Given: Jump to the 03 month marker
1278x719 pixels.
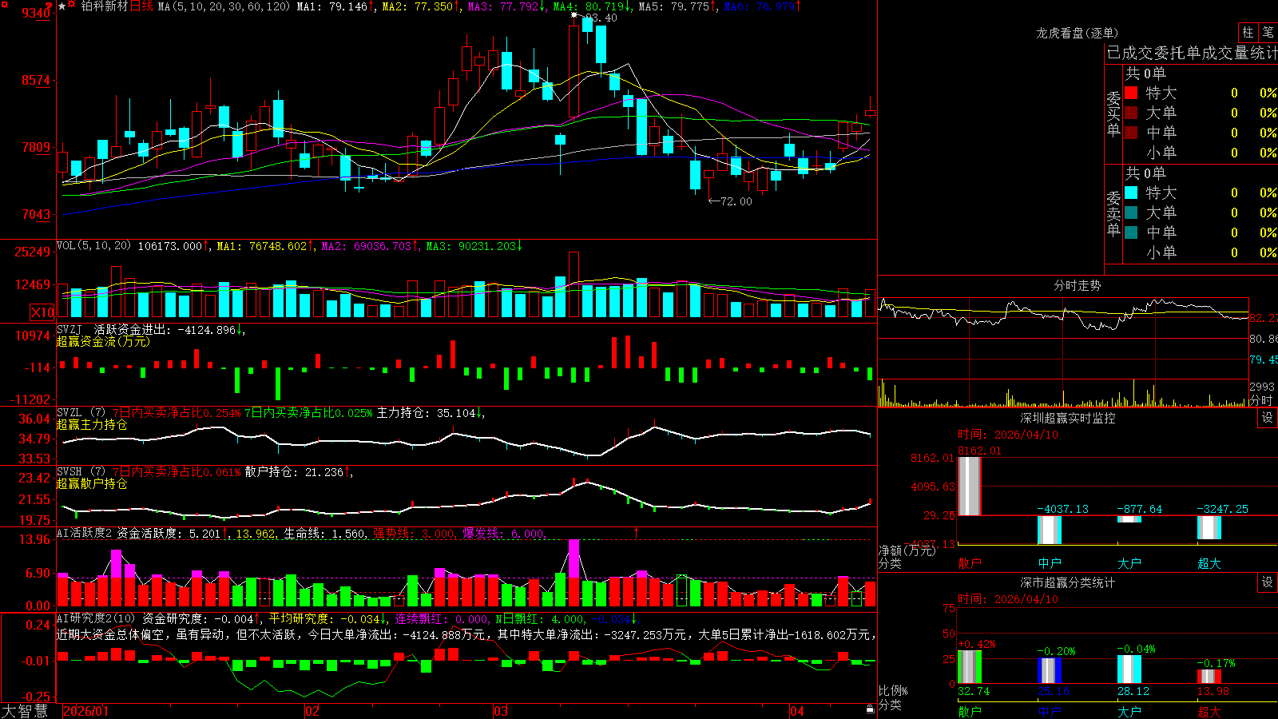Looking at the screenshot, I should pos(501,711).
